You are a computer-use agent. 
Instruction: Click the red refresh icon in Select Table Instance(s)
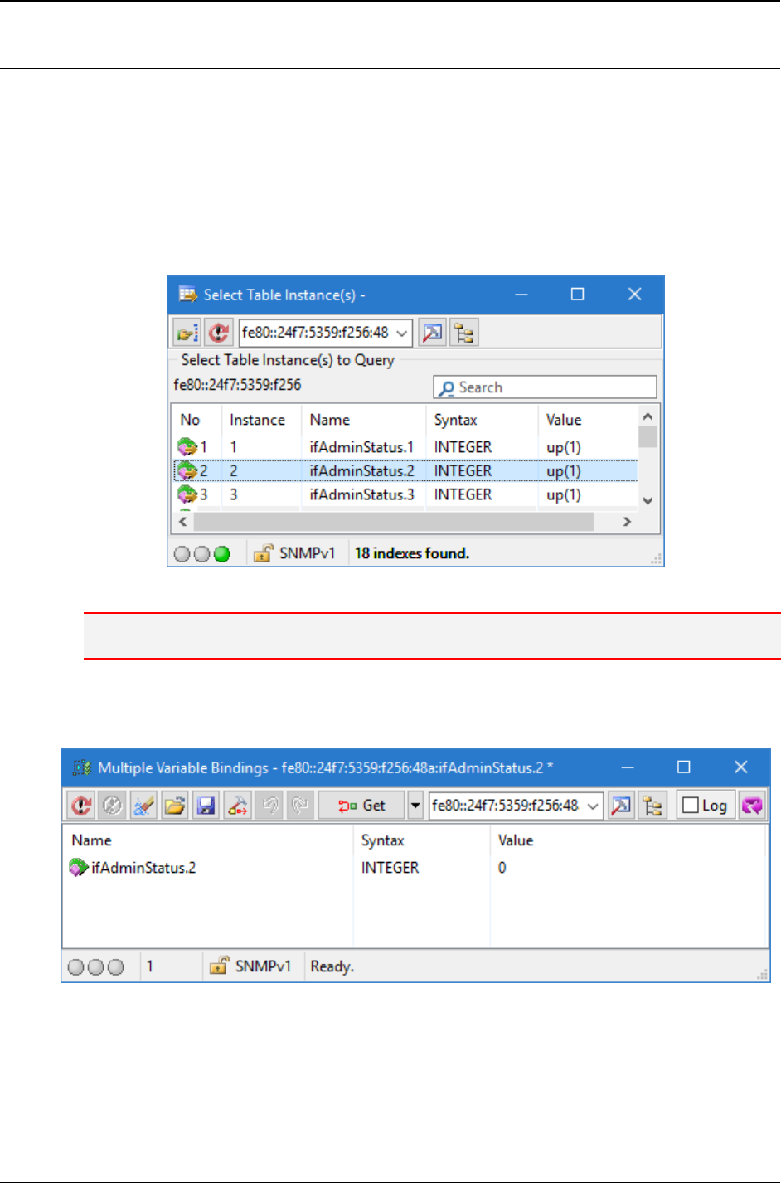(218, 333)
